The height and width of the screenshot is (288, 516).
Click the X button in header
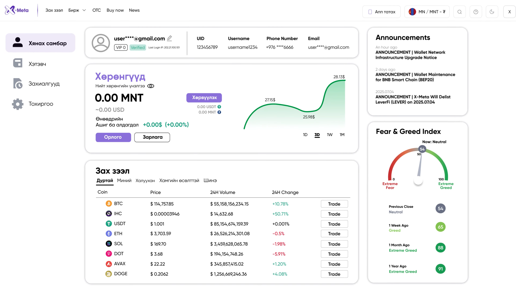tap(509, 12)
